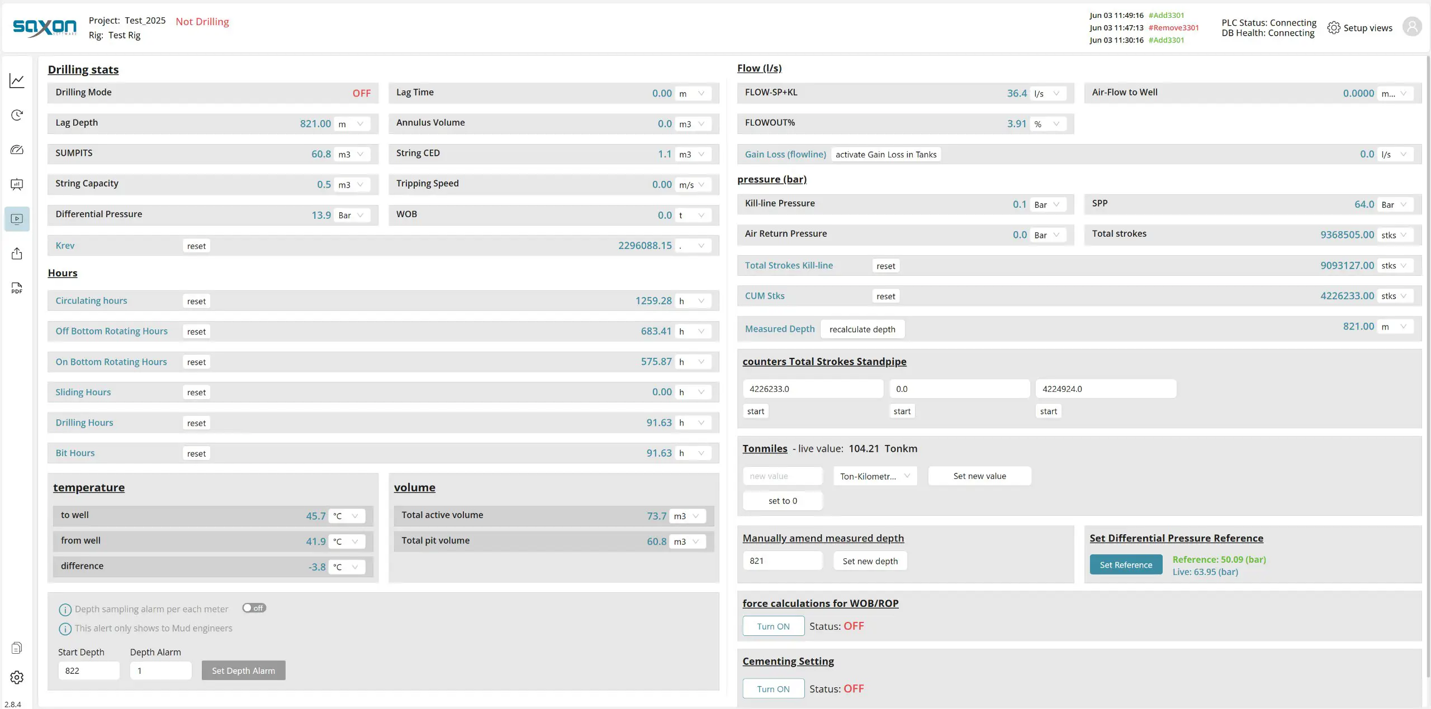Open Ton-Kilometre unit dropdown
The width and height of the screenshot is (1431, 709).
click(875, 476)
